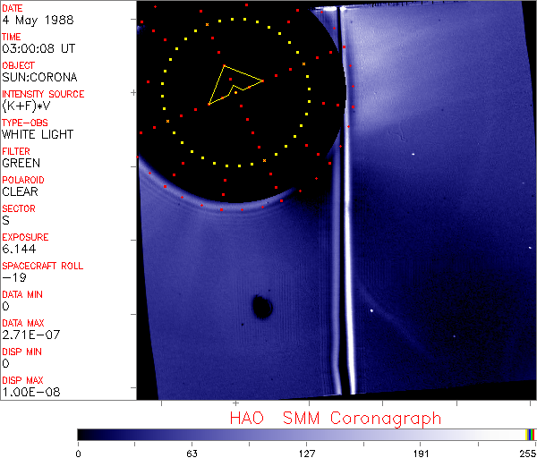537x458 pixels.
Task: Click the rainbow end of the color bar
Action: [531, 434]
